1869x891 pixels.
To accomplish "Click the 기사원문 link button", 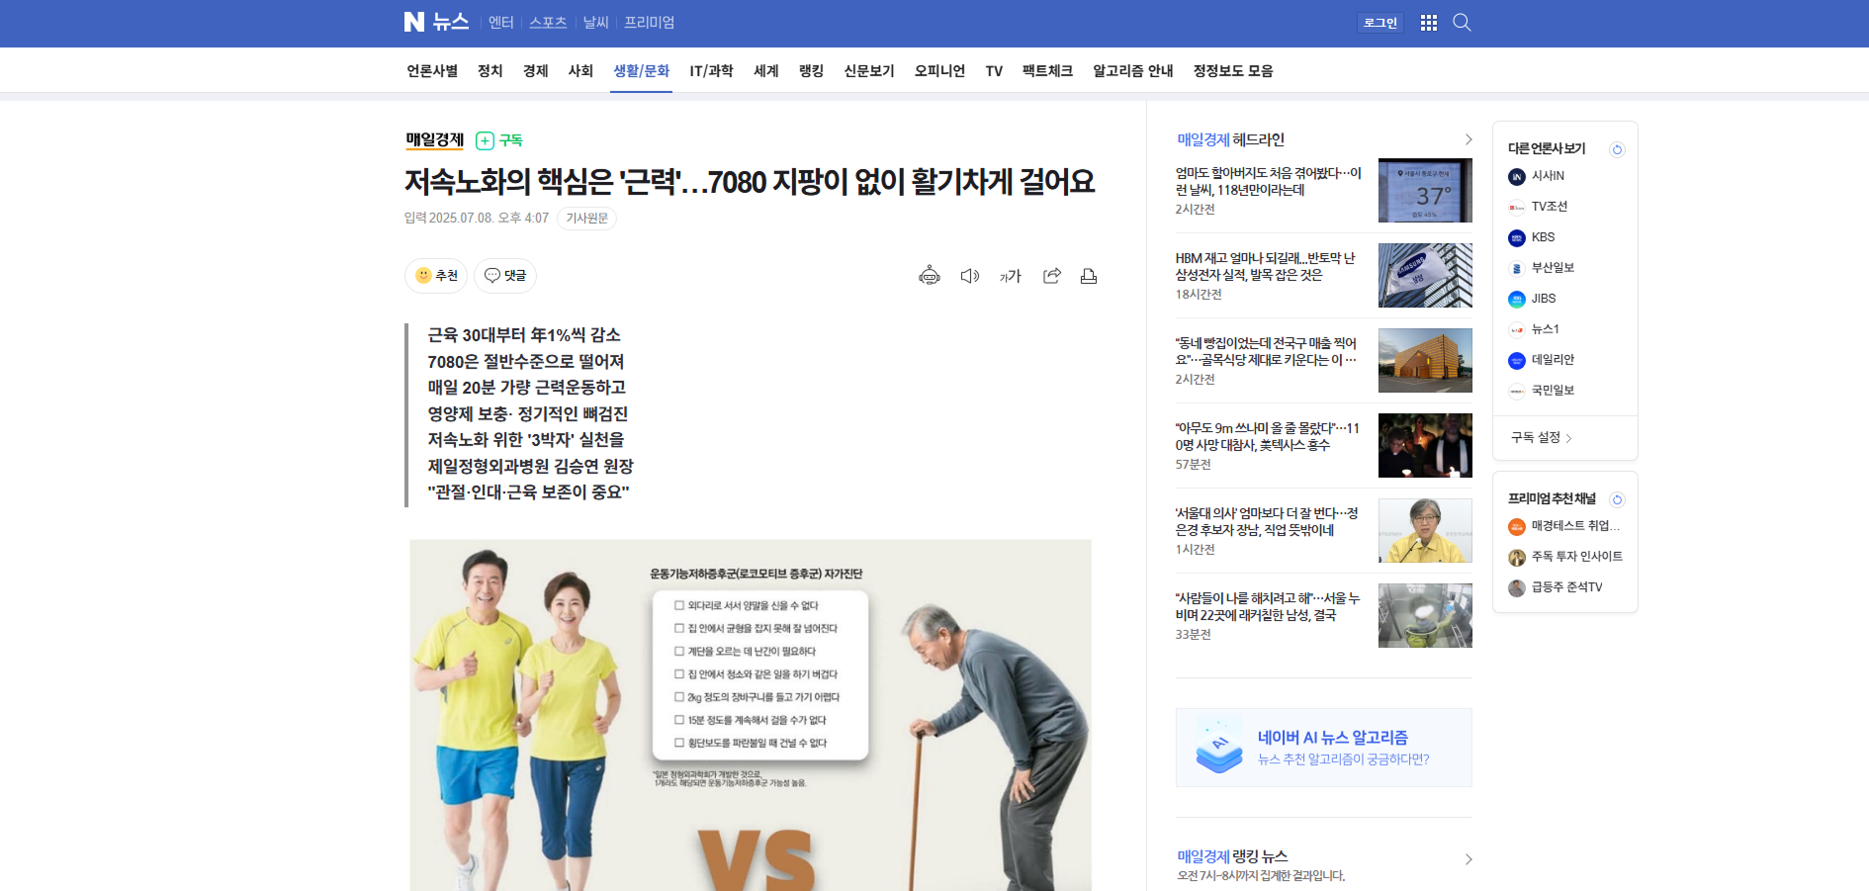I will pyautogui.click(x=586, y=218).
